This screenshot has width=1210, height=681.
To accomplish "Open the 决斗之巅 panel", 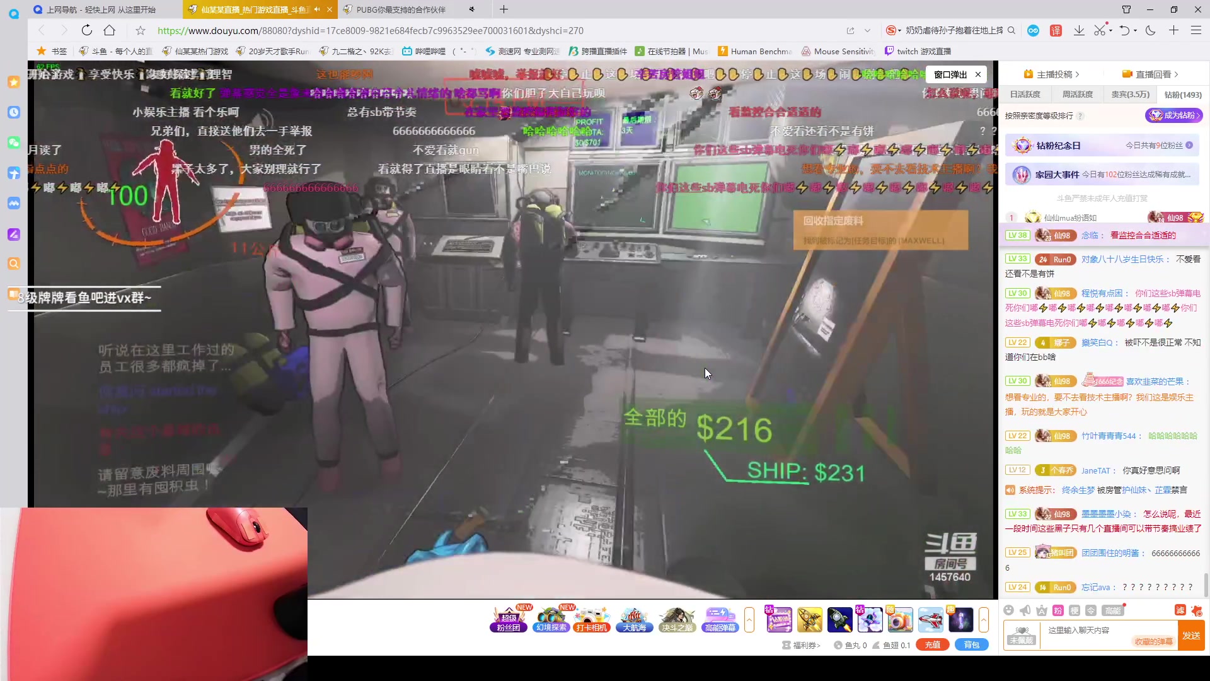I will (677, 621).
